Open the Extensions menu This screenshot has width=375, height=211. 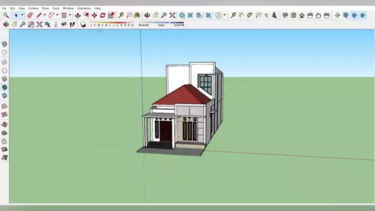pyautogui.click(x=84, y=8)
